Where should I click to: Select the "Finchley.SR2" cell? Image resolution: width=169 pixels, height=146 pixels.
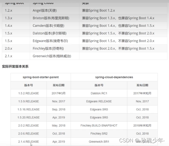[x=99, y=134]
